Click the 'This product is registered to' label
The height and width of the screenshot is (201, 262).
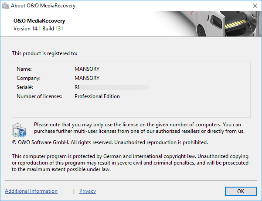(44, 53)
